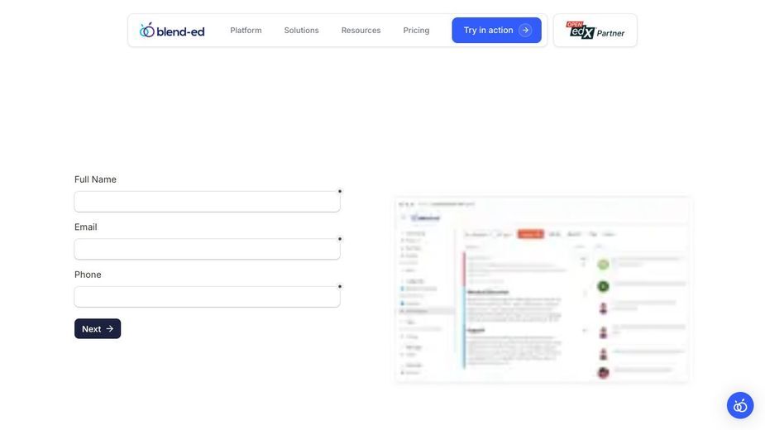Viewport: 765px width, 430px height.
Task: Click the blend-ed logo symbol
Action: pyautogui.click(x=147, y=30)
